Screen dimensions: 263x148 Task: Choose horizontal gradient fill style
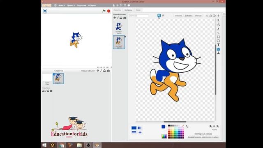click(x=140, y=128)
